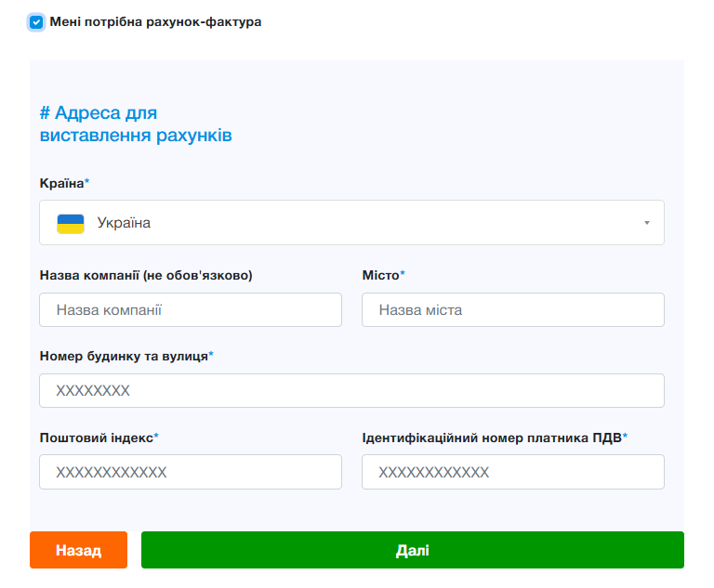
Task: Click the orange 'Назад' button
Action: (78, 550)
